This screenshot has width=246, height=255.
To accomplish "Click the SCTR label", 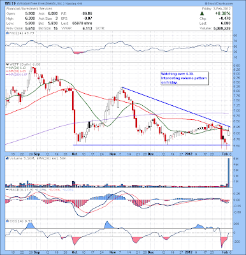I will pos(99,28).
